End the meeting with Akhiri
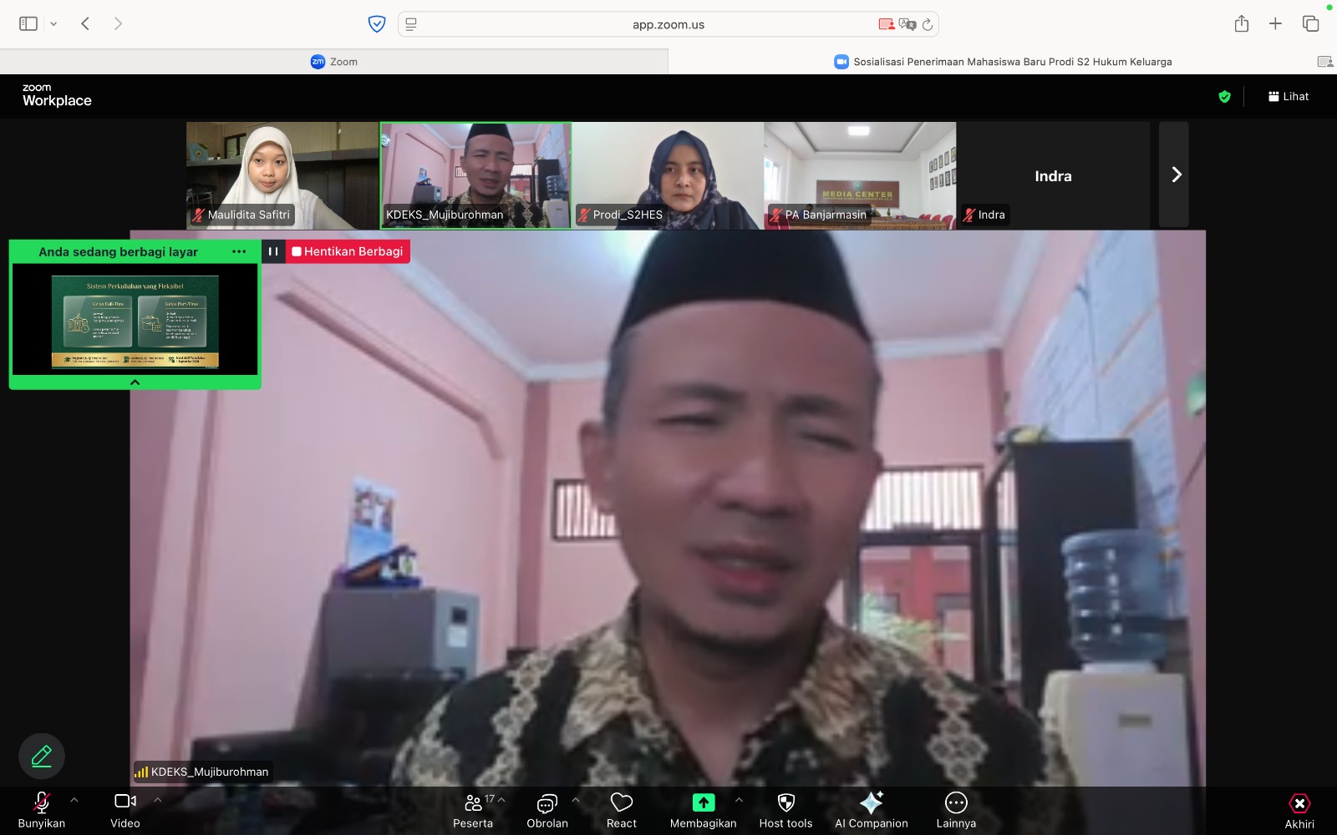The width and height of the screenshot is (1337, 835). (x=1299, y=810)
